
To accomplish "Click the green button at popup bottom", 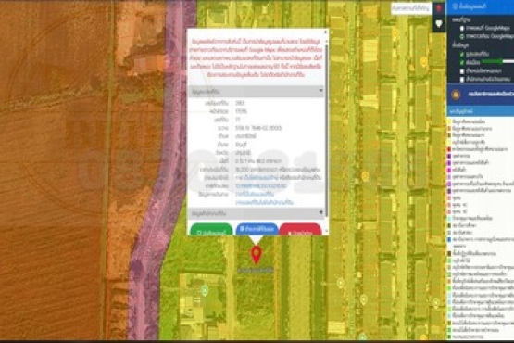I will click(x=211, y=229).
